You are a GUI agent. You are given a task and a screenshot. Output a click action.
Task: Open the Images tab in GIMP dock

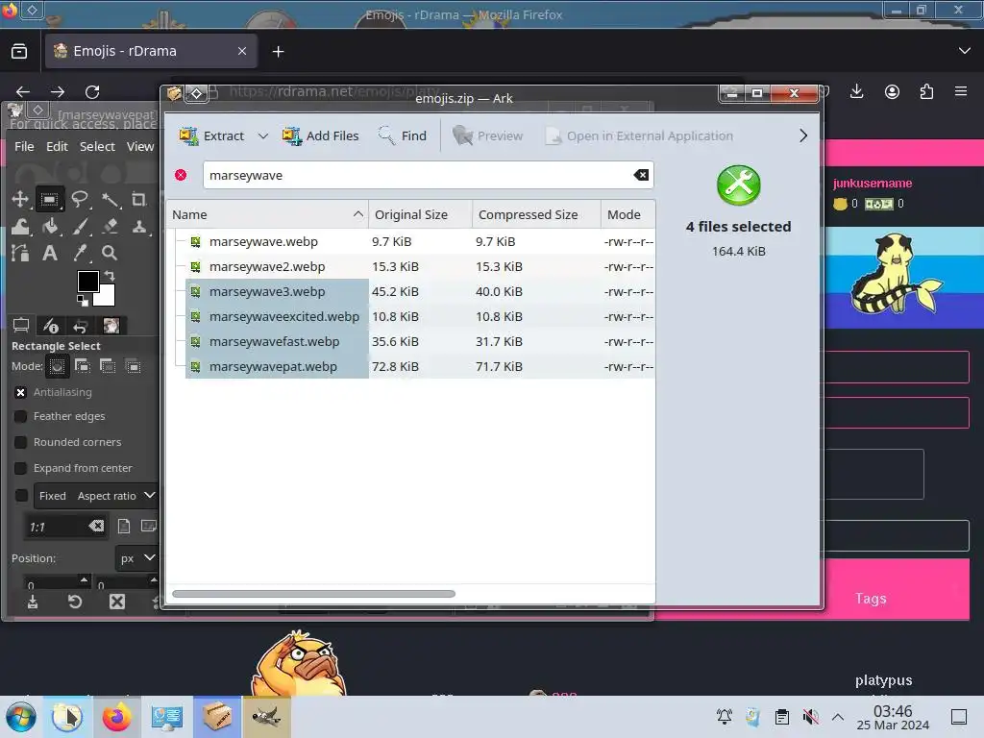[111, 325]
